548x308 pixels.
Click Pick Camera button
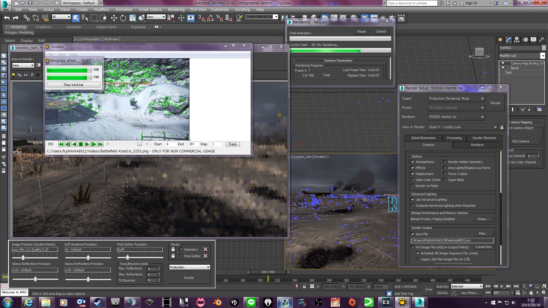[520, 141]
